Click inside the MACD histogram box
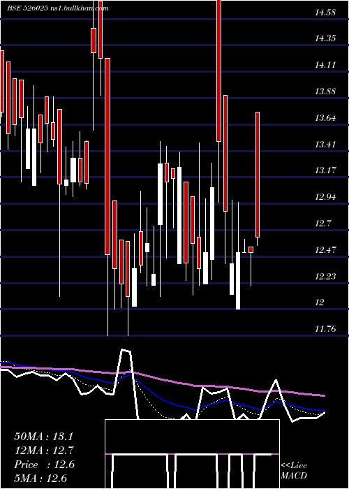The image size is (349, 489). click(192, 454)
